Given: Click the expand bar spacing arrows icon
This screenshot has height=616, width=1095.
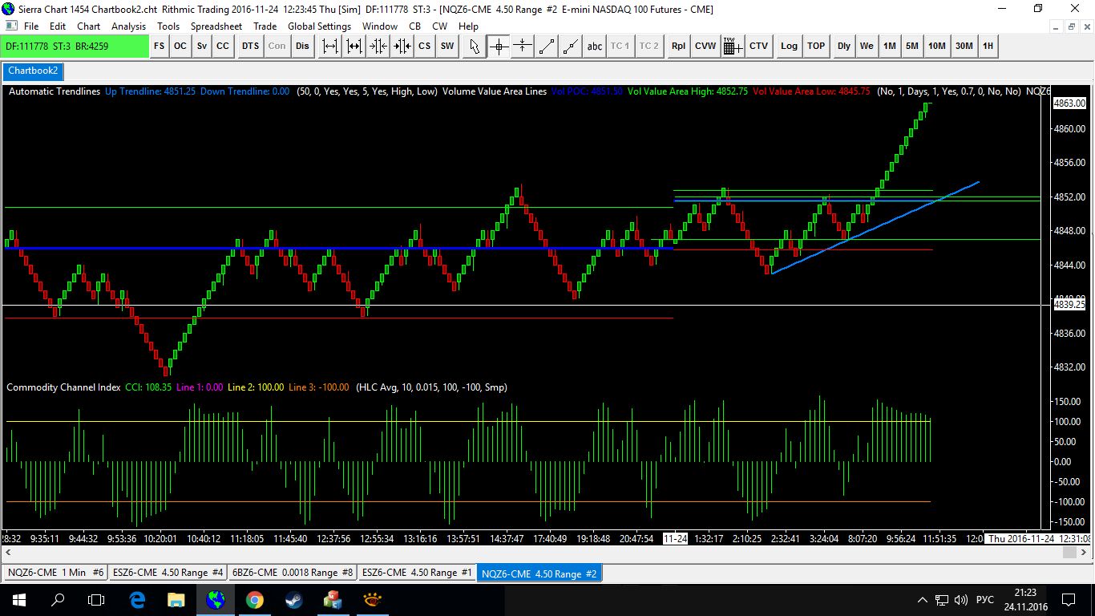Looking at the screenshot, I should [330, 46].
